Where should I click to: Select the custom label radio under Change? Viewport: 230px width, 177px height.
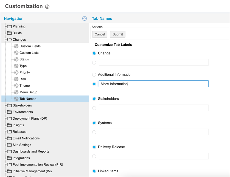(x=94, y=63)
